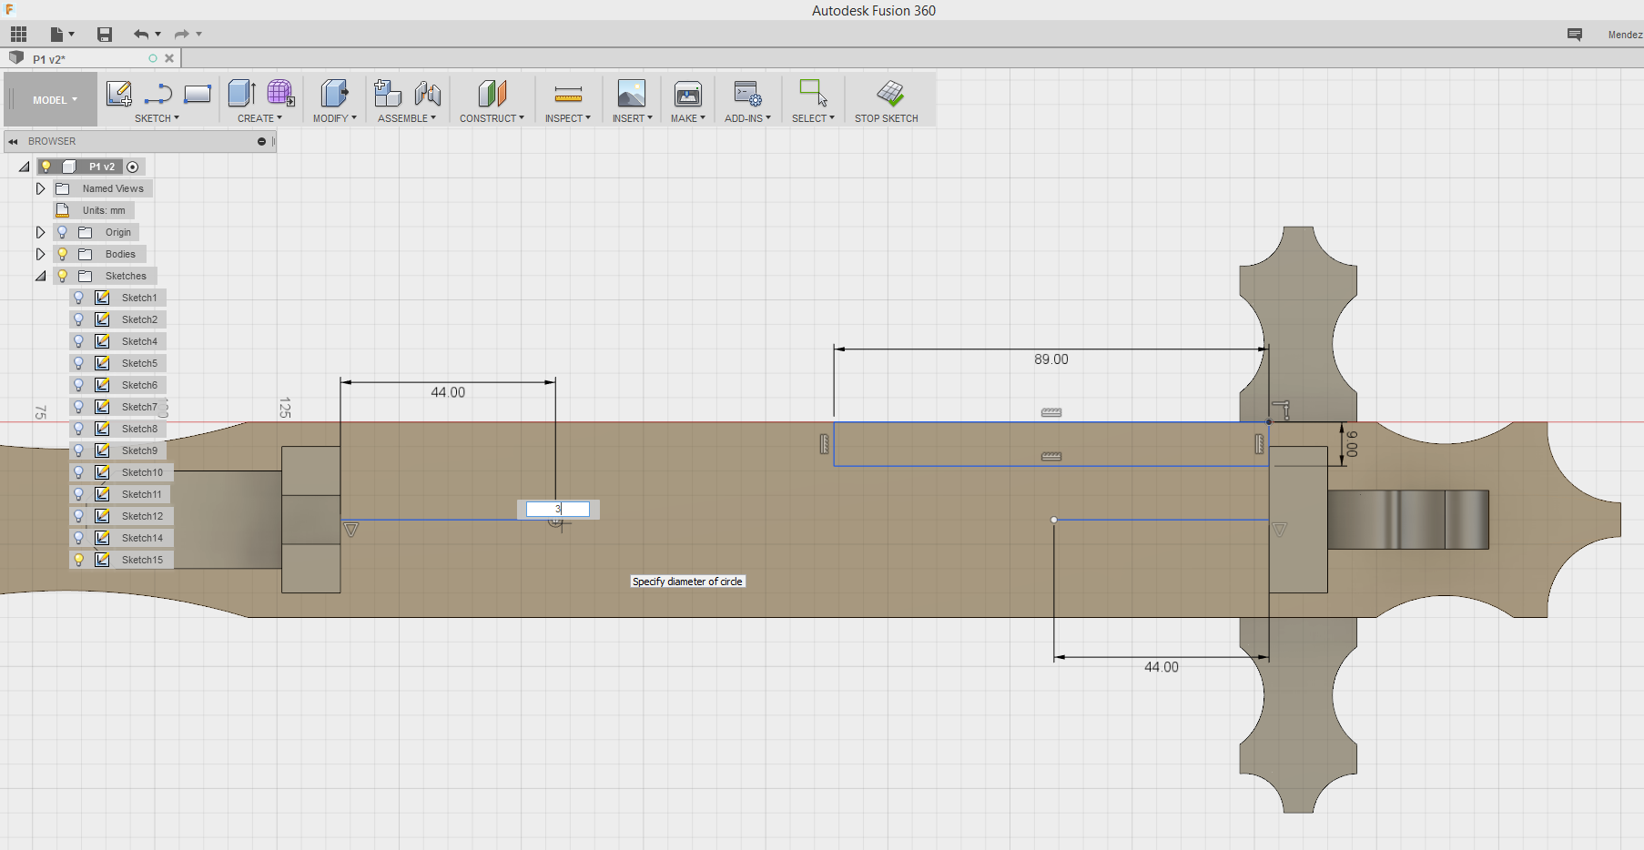
Task: Toggle visibility of Origin folder
Action: point(63,232)
